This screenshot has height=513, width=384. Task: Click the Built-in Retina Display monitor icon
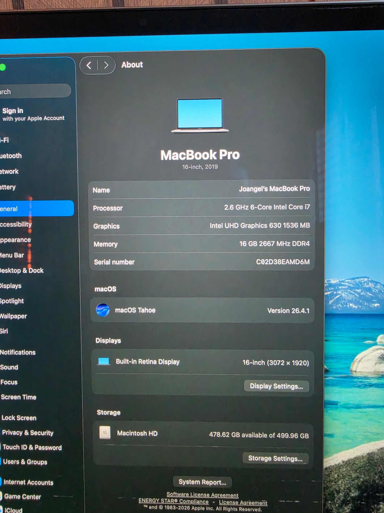coord(104,361)
